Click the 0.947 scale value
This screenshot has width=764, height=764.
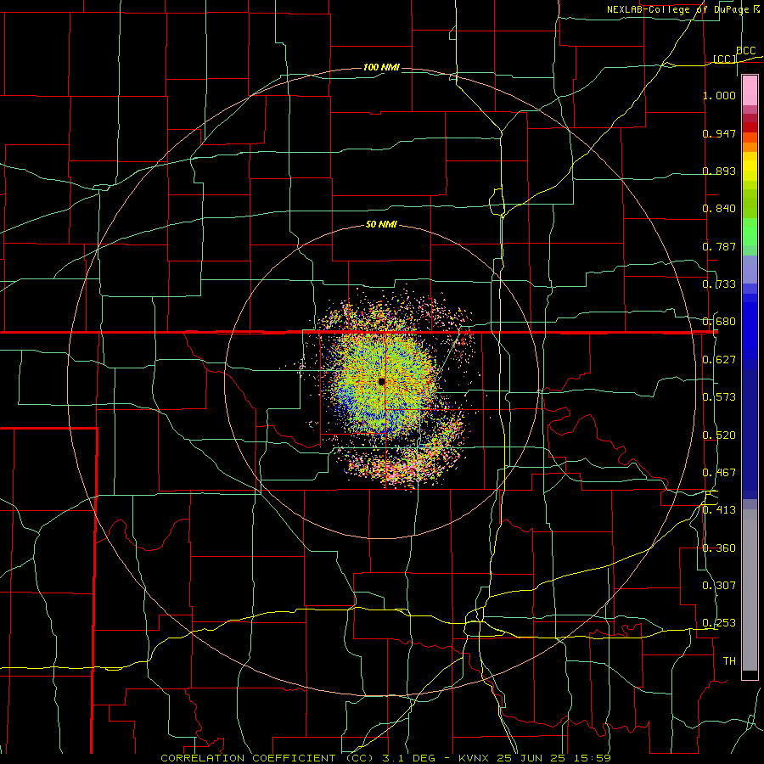point(719,133)
